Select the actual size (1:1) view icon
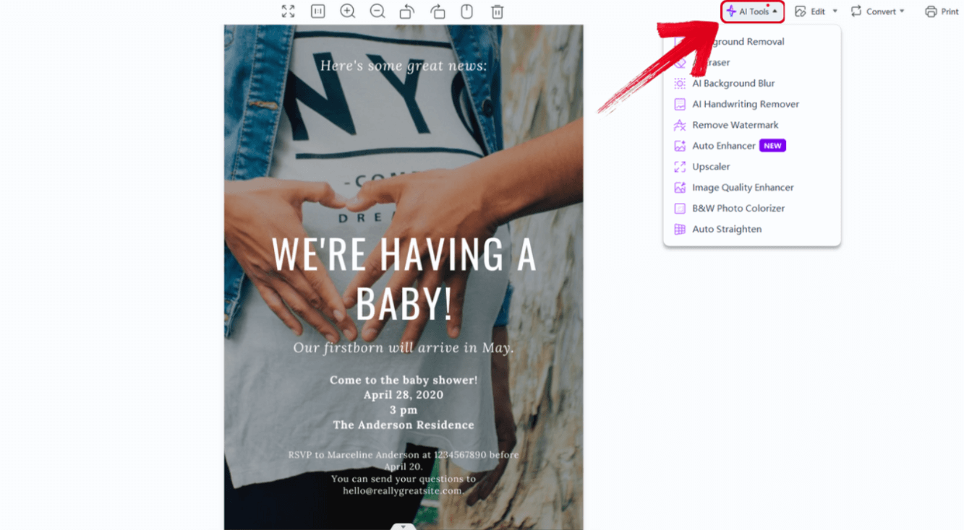The image size is (964, 530). click(317, 11)
